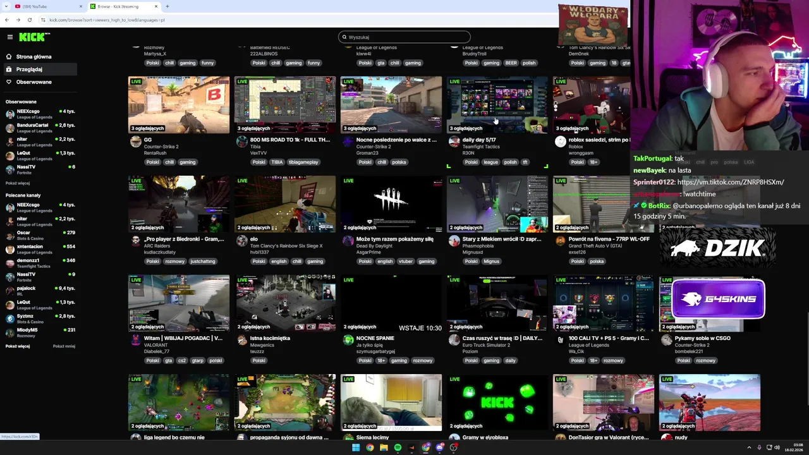Open Spotify from the taskbar
The width and height of the screenshot is (809, 455).
[398, 447]
